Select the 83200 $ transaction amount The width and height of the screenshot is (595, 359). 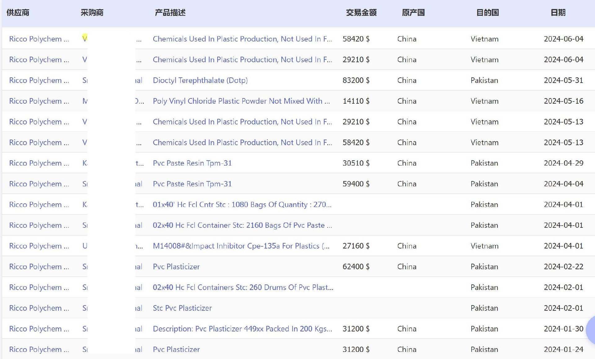coord(356,80)
